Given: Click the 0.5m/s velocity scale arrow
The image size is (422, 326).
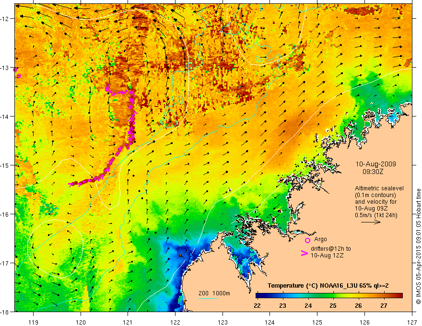Looking at the screenshot, I should pos(371,222).
